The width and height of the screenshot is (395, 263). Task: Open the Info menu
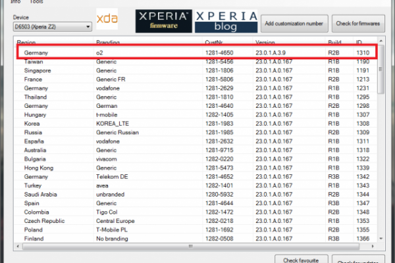15,2
